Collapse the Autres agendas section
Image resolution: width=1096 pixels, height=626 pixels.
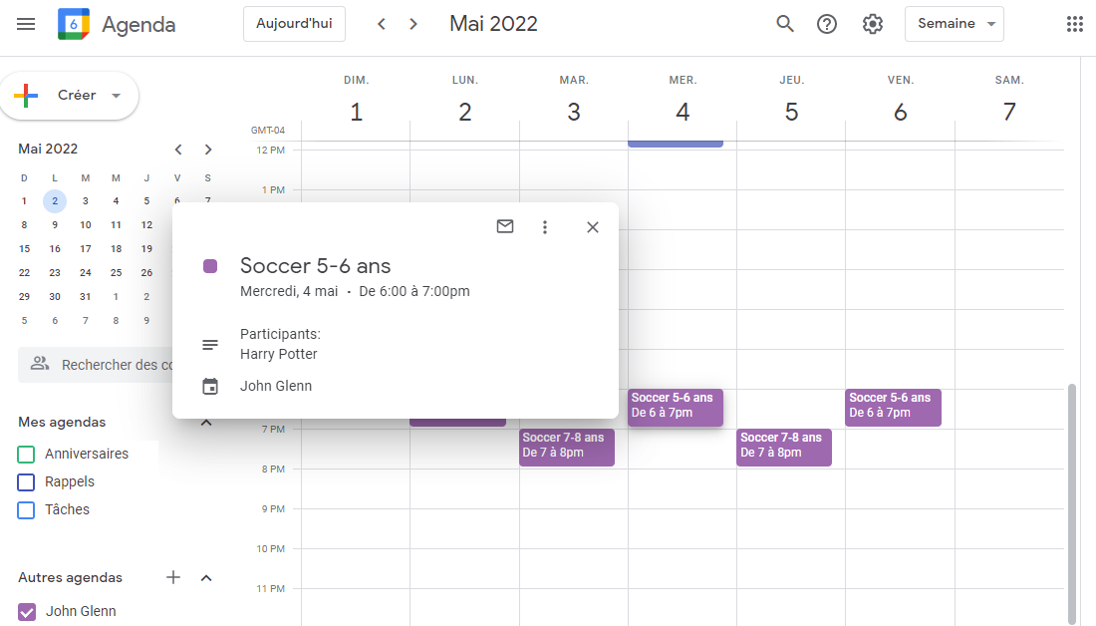pos(206,578)
